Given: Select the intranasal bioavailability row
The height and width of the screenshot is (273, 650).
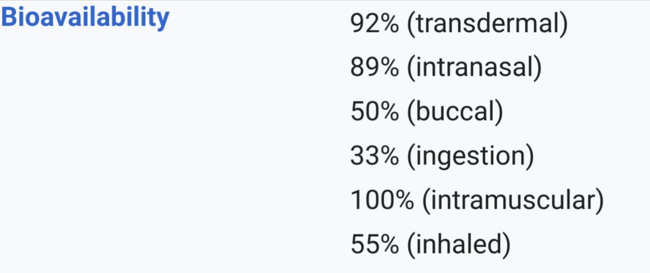Looking at the screenshot, I should tap(446, 69).
